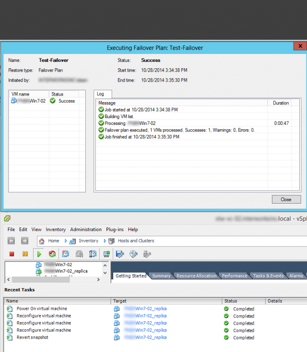Image resolution: width=307 pixels, height=352 pixels.
Task: Open the Inventory menu
Action: [x=56, y=230]
